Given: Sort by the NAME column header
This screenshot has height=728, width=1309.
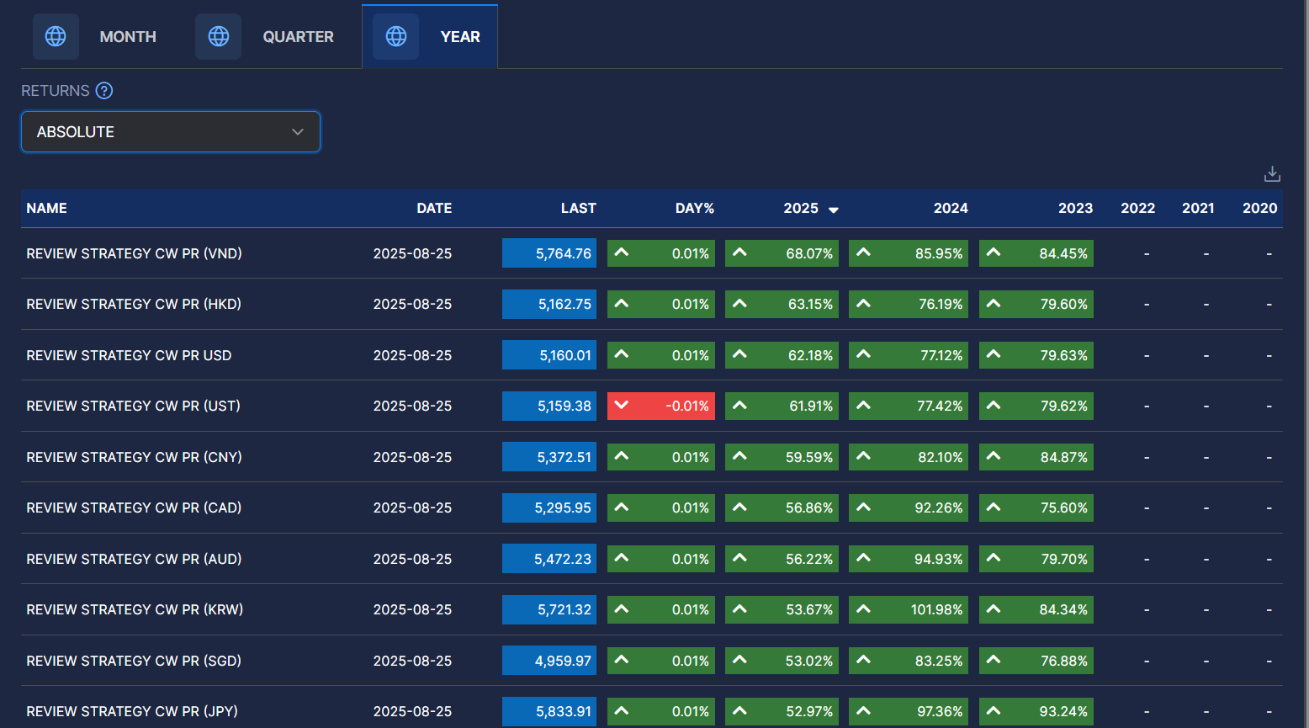Looking at the screenshot, I should point(46,208).
